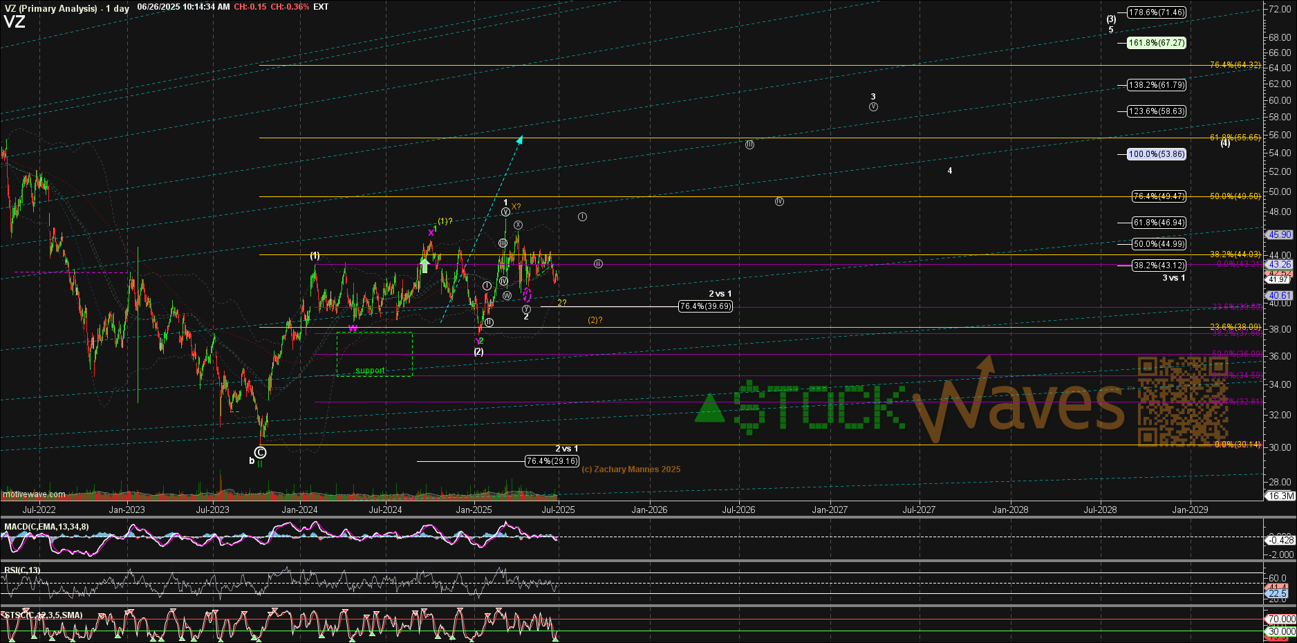Click the 'VZ (Primary Analysis) - 1 day' header
This screenshot has height=643, width=1297.
click(x=67, y=8)
